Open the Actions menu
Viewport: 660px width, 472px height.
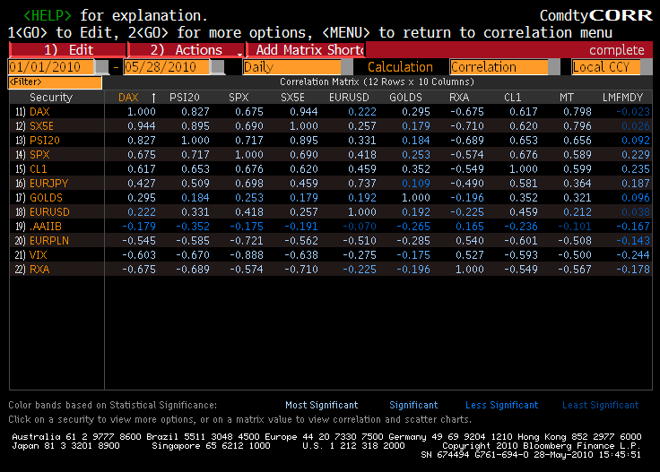coord(186,50)
